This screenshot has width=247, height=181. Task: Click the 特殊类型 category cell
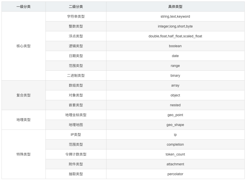[x=24, y=154]
